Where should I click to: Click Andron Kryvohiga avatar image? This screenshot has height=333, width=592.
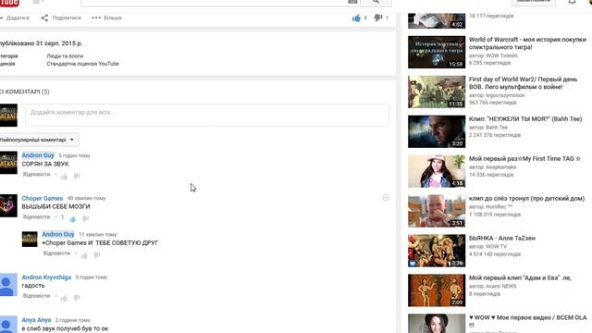pyautogui.click(x=8, y=285)
